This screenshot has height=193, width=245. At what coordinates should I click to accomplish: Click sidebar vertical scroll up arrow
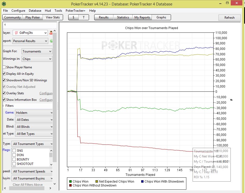coord(55,31)
